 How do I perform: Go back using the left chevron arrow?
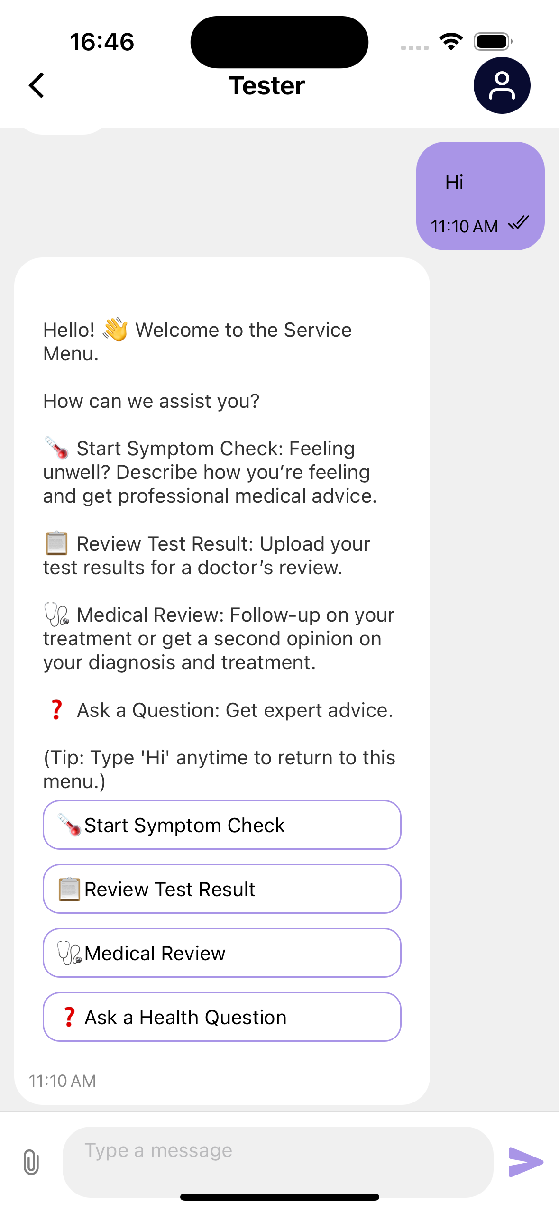(x=37, y=85)
